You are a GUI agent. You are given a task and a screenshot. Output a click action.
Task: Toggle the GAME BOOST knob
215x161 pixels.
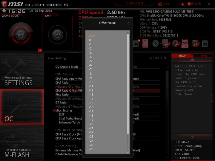pyautogui.click(x=21, y=35)
